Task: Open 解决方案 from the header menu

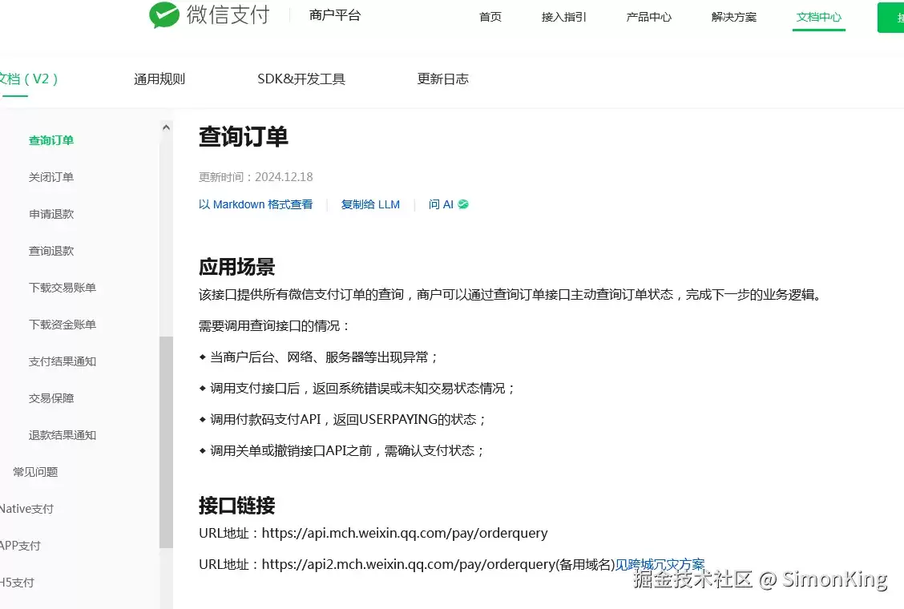Action: tap(734, 17)
